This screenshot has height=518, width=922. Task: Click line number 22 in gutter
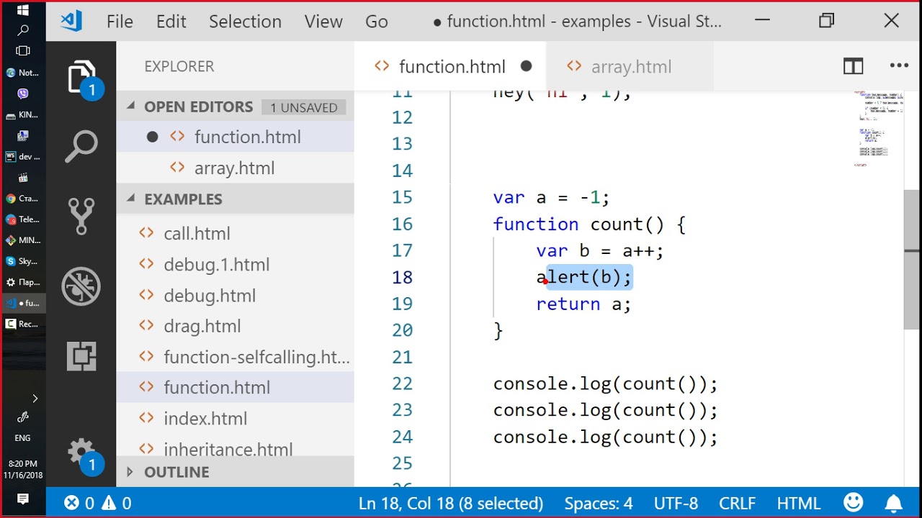403,383
